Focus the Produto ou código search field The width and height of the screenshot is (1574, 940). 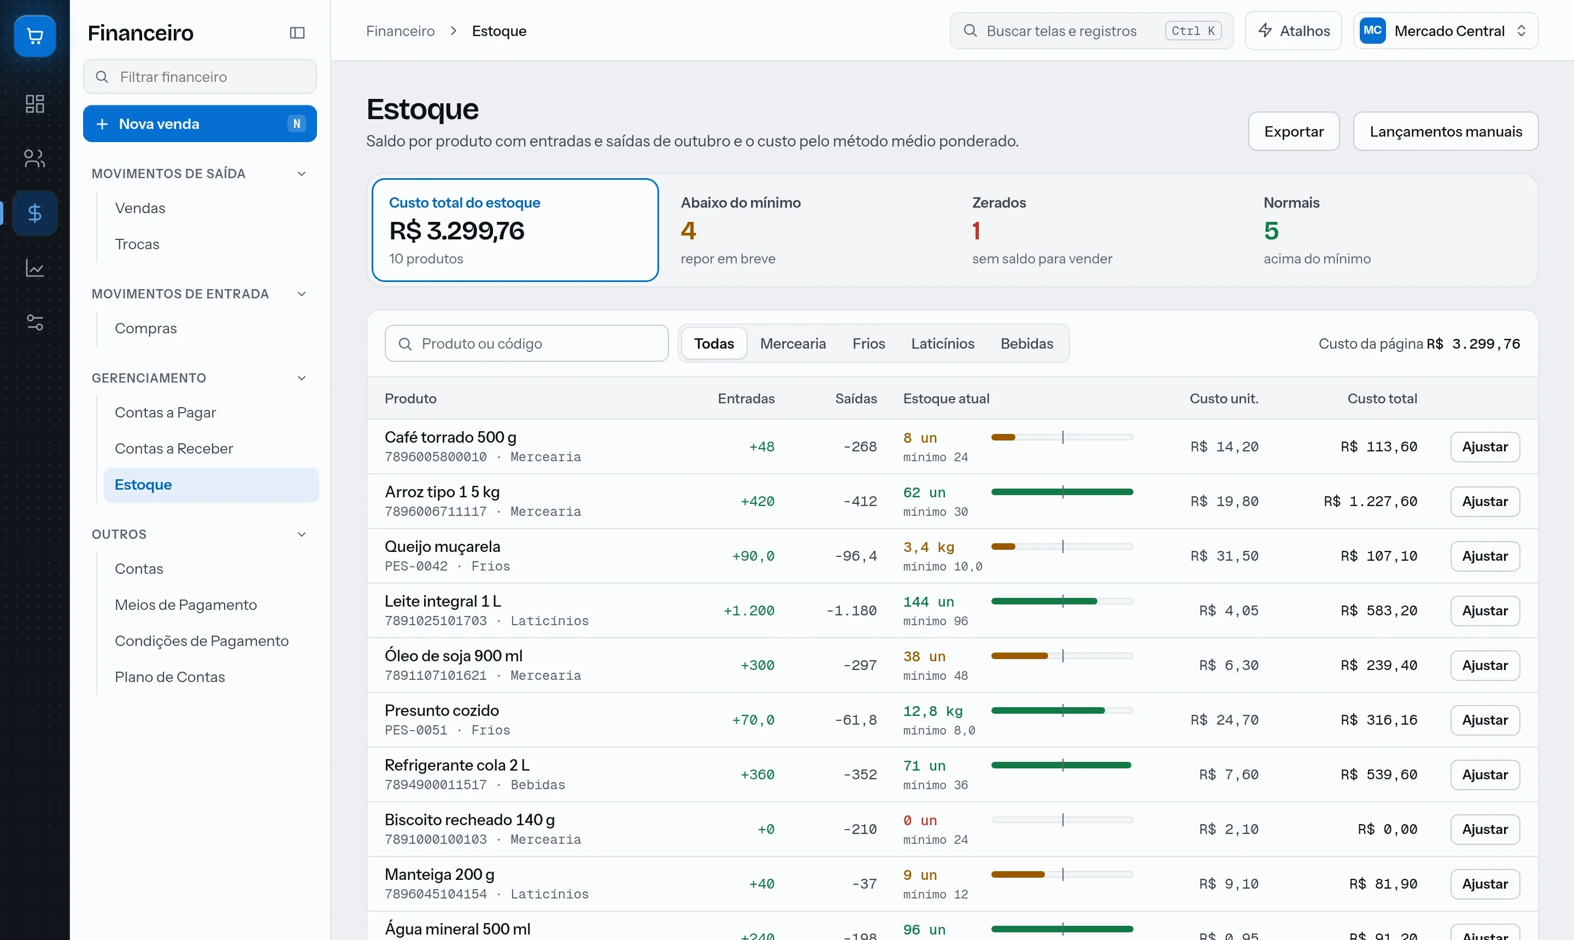pos(526,343)
